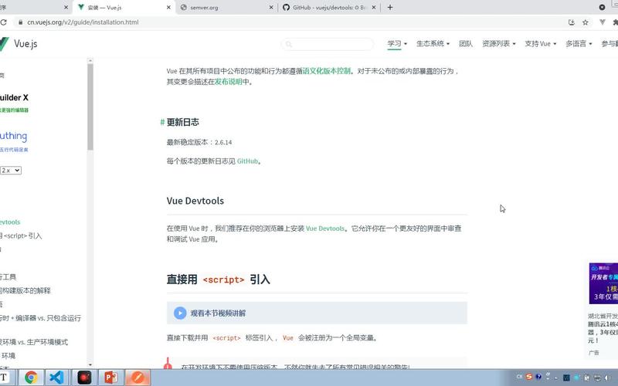Click the address bar URL
Viewport: 618px width, 386px height.
pyautogui.click(x=83, y=22)
